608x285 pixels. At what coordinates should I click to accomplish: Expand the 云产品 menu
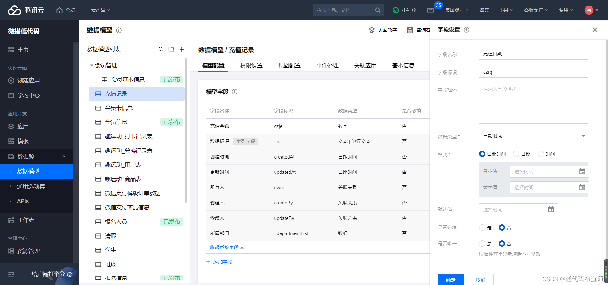[100, 10]
